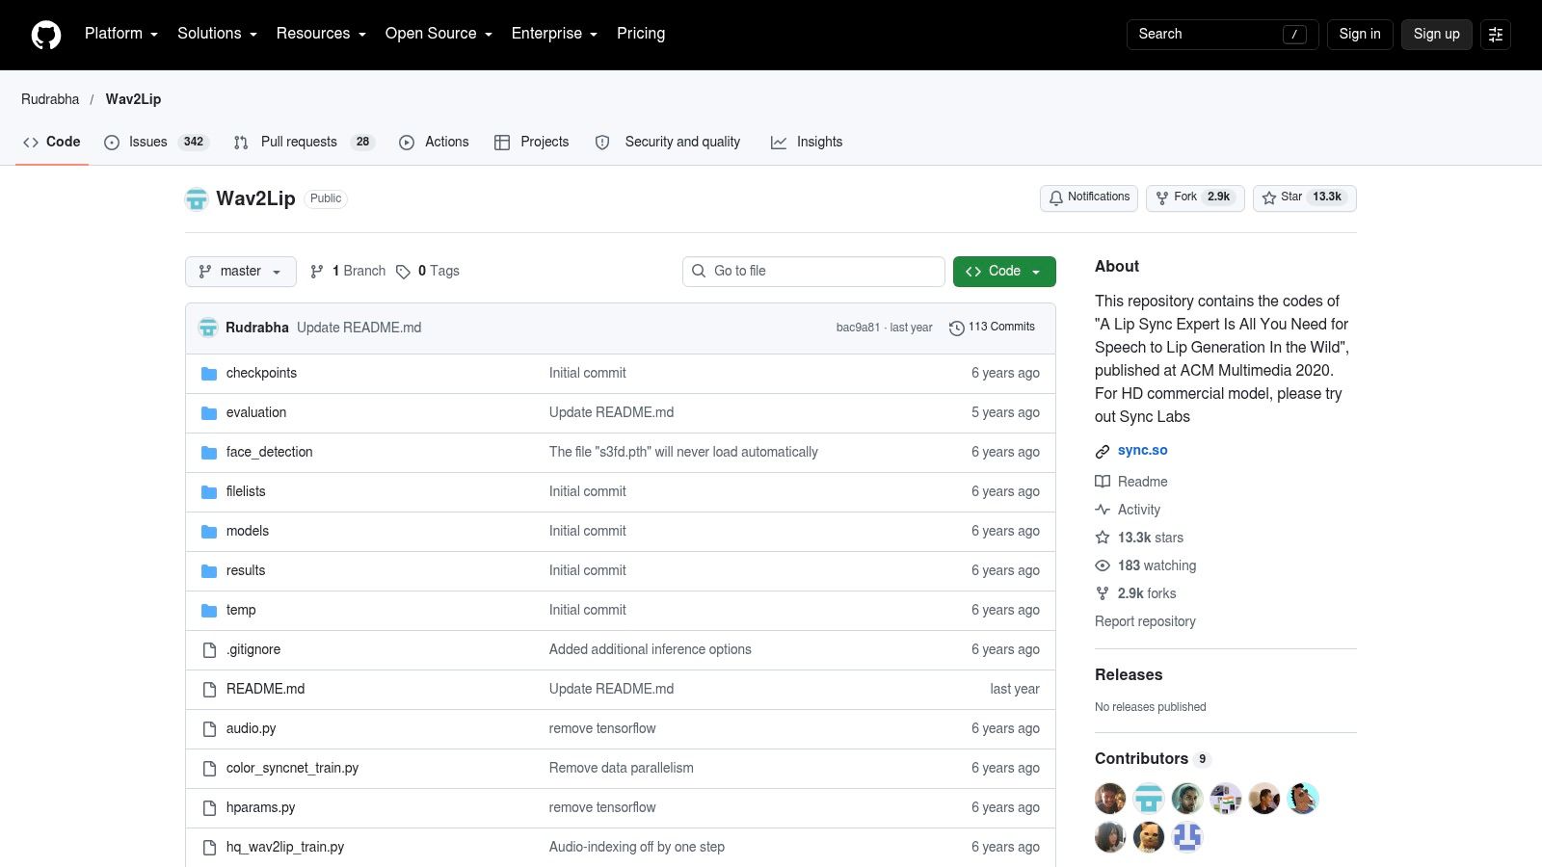Open the Projects tab
Screen dimensions: 1542x867
531,142
